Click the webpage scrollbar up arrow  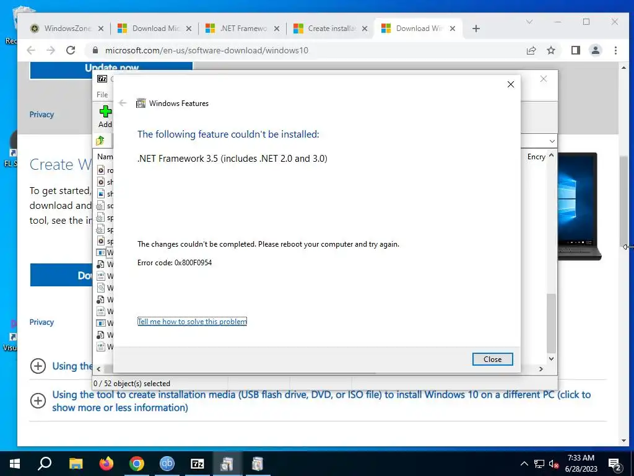623,68
